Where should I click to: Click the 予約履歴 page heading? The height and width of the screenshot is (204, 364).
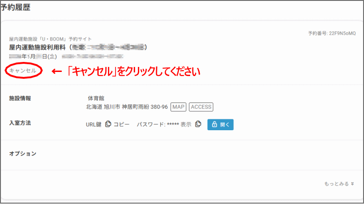15,8
